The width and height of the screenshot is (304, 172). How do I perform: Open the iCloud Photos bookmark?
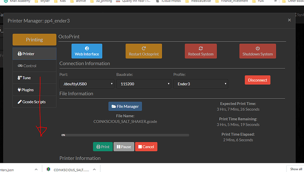tap(168, 1)
